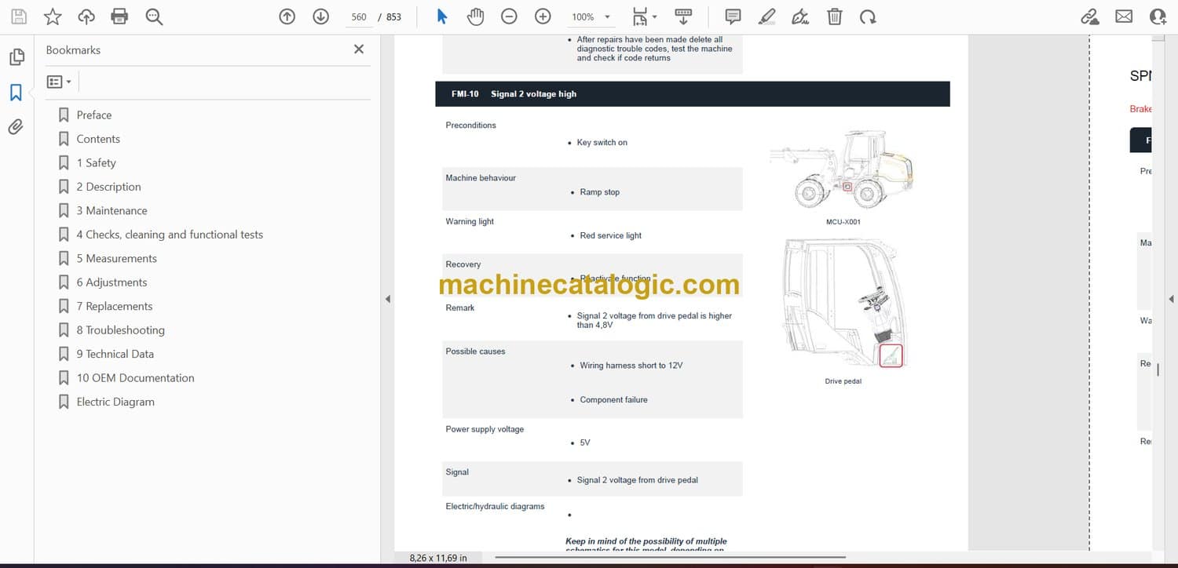This screenshot has height=568, width=1178.
Task: Open bookmark options dropdown menu
Action: tap(59, 82)
